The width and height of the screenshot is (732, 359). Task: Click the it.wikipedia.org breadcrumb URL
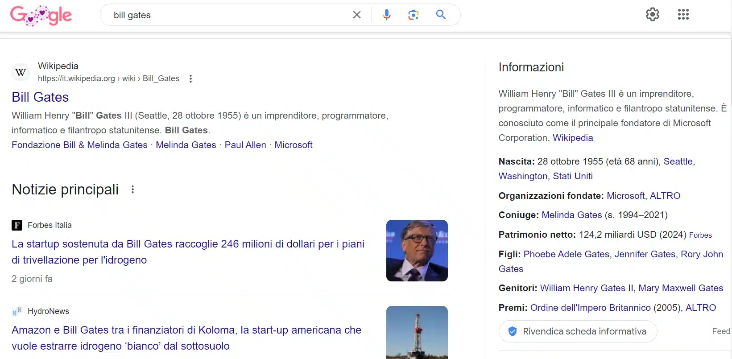point(108,78)
